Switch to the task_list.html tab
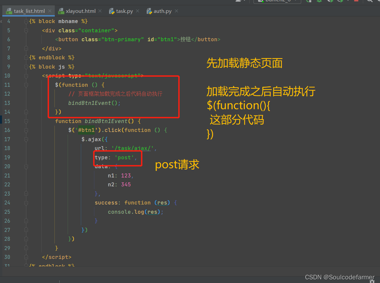This screenshot has width=380, height=283. coord(29,11)
